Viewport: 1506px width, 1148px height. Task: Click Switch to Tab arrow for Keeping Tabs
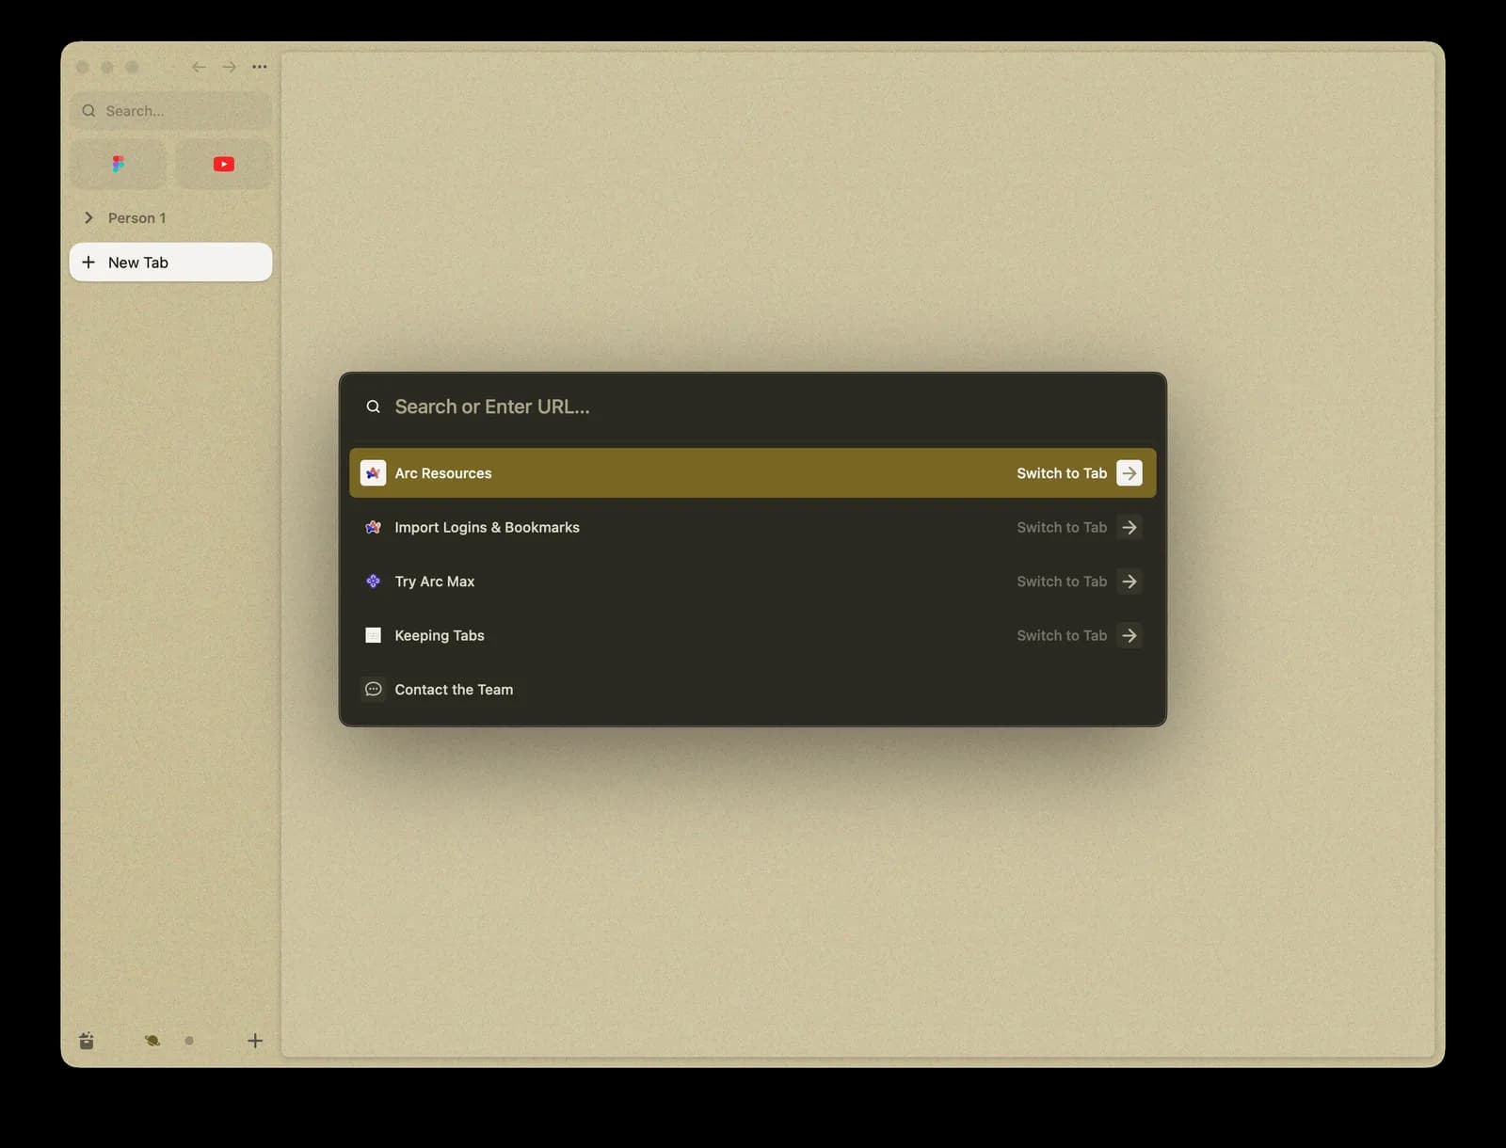pyautogui.click(x=1129, y=635)
